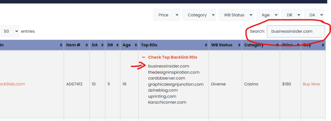Open the Age filter dropdown
Image resolution: width=331 pixels, height=121 pixels.
tap(268, 15)
